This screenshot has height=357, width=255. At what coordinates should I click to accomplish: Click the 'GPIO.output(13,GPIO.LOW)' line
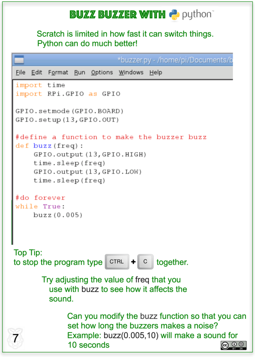[88, 172]
